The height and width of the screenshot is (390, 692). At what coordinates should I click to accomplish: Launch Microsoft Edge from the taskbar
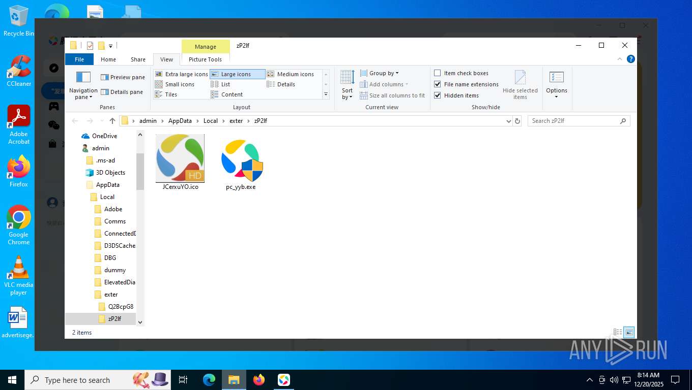(209, 380)
